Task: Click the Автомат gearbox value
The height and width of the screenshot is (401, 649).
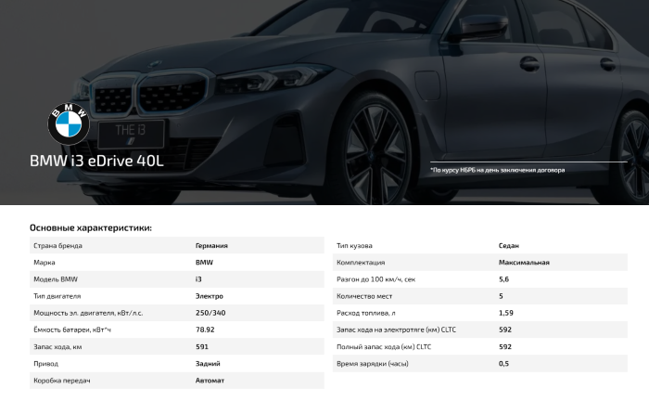Action: (x=210, y=381)
